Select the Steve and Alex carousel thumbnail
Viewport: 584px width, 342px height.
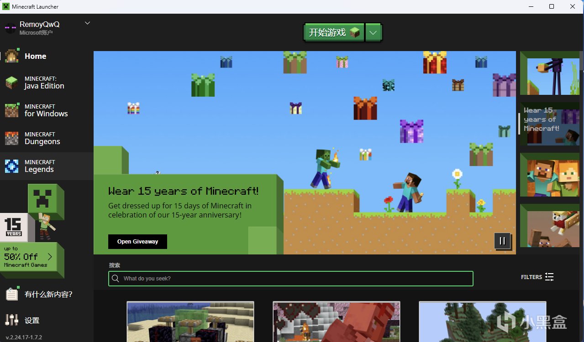click(x=550, y=175)
